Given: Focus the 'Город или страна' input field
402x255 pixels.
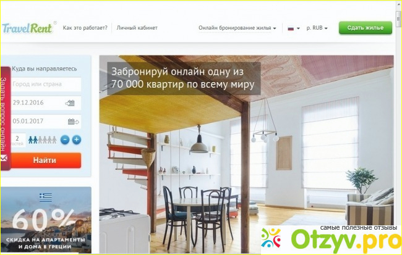Looking at the screenshot, I should tap(46, 84).
